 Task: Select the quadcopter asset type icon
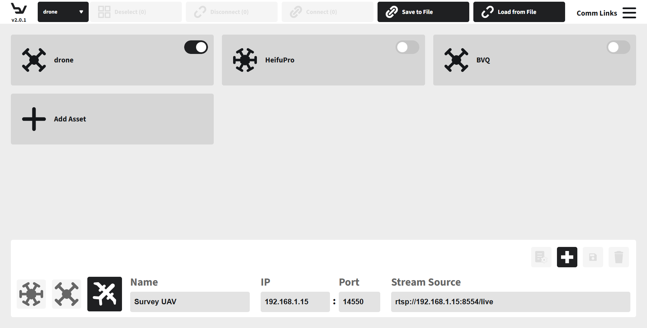pos(67,294)
